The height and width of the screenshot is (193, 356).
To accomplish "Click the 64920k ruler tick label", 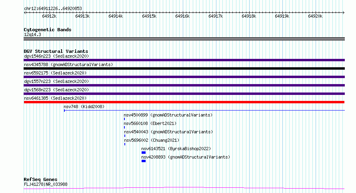I will click(x=315, y=16).
